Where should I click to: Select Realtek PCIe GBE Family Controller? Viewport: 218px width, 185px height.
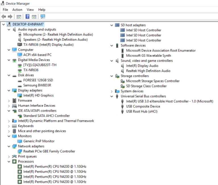click(x=49, y=151)
